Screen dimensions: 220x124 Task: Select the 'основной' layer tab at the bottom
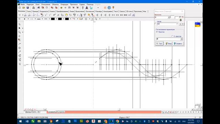pos(52,112)
